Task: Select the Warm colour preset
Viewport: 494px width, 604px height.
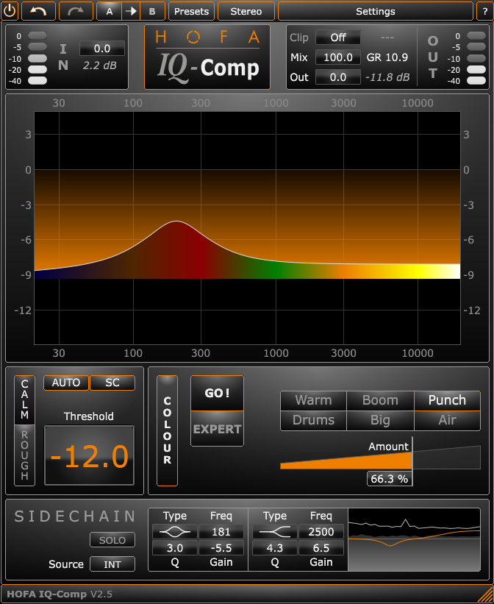Action: (313, 401)
